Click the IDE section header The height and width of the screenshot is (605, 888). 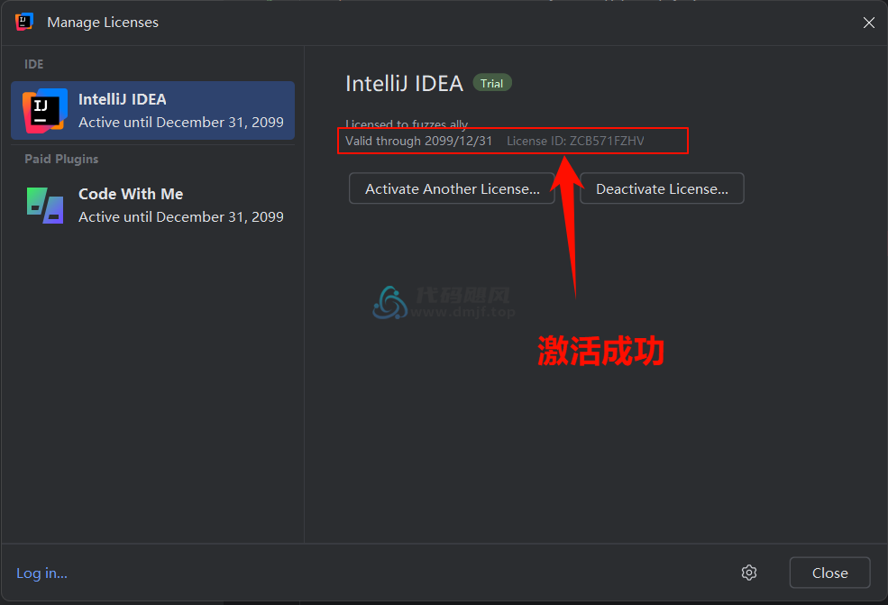point(34,65)
